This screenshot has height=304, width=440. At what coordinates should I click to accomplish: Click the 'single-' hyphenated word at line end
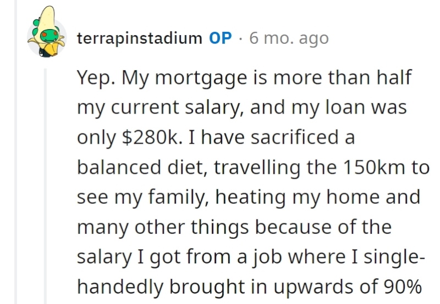tap(394, 257)
